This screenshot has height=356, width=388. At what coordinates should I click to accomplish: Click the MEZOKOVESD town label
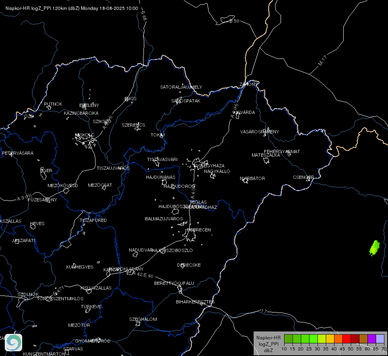click(63, 186)
